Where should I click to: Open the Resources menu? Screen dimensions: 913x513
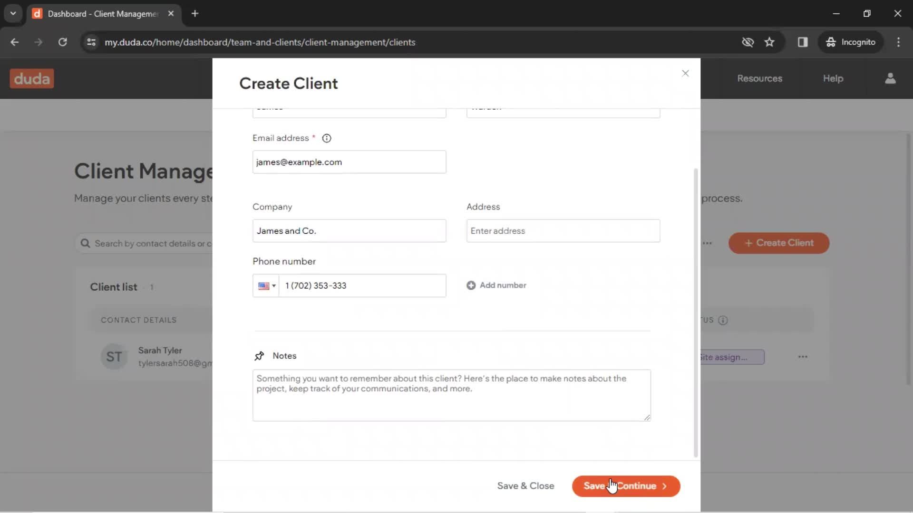point(759,78)
